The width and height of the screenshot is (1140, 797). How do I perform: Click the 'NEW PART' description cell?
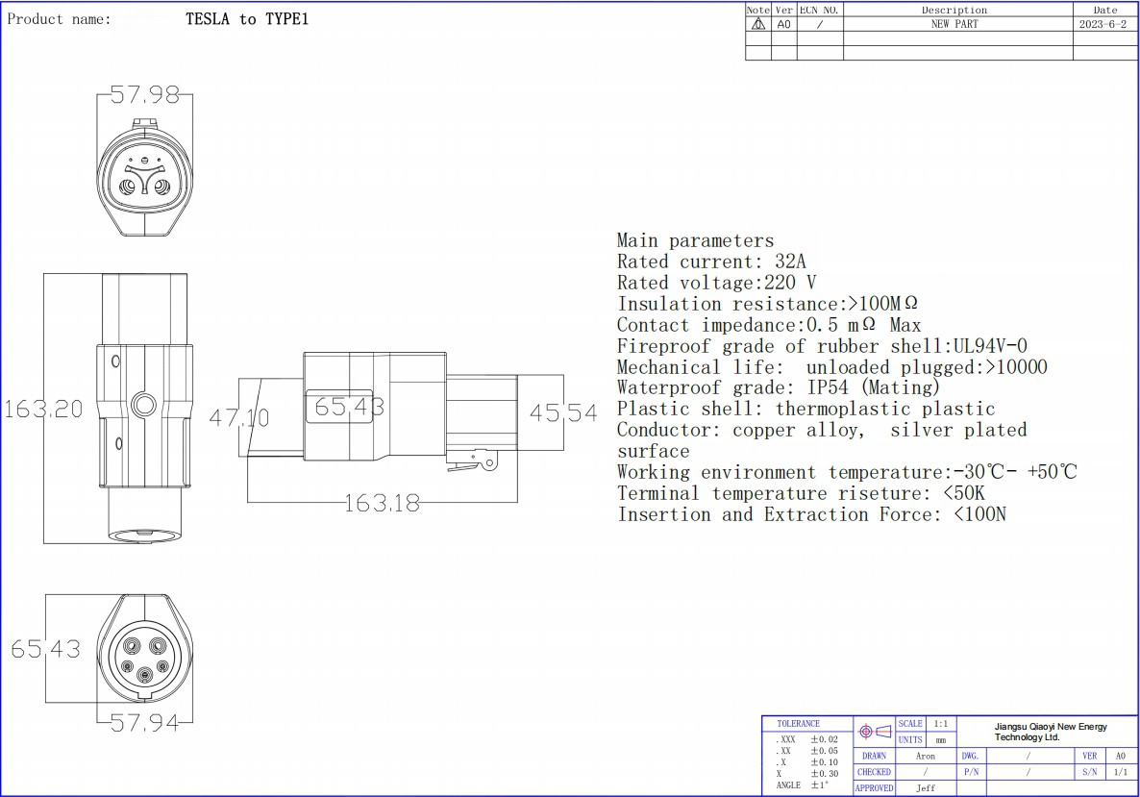pyautogui.click(x=954, y=24)
